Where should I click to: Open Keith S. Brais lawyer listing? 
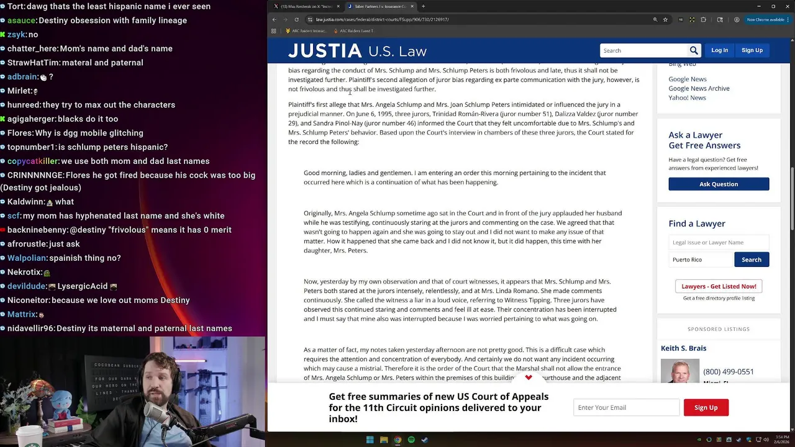(683, 348)
